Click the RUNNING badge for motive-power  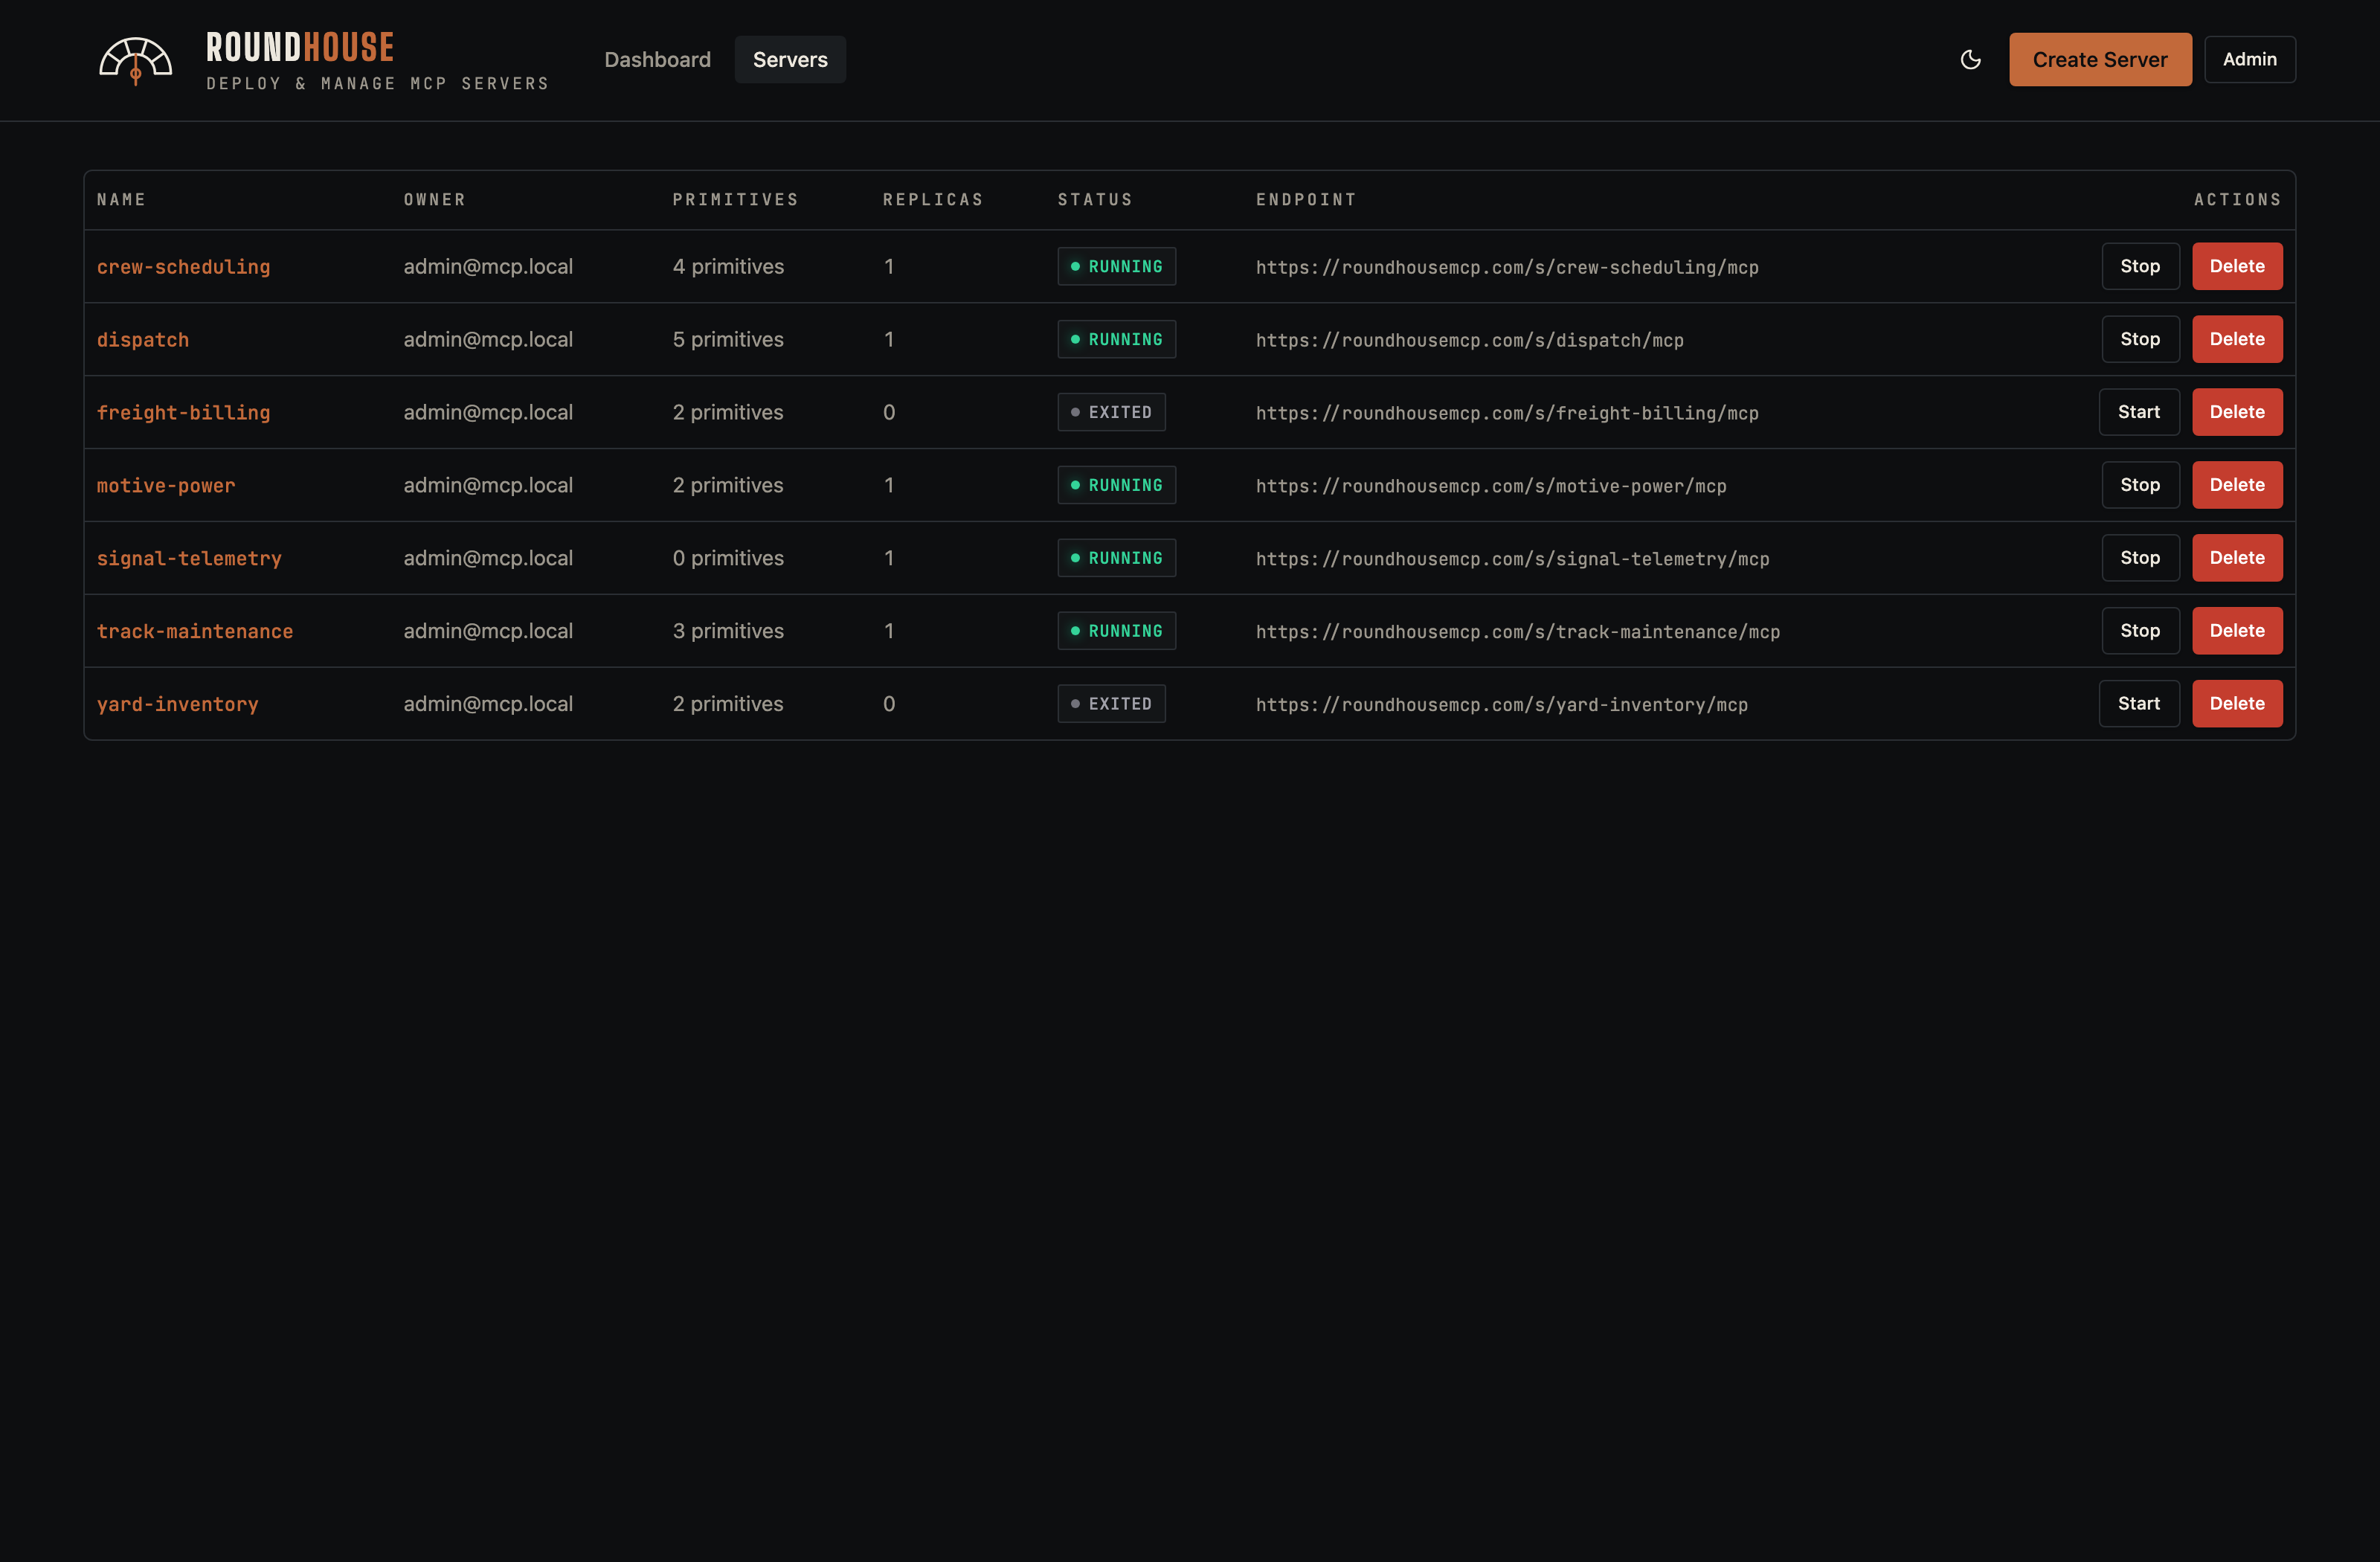tap(1117, 485)
